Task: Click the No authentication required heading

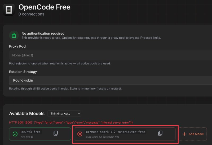Action: [43, 34]
